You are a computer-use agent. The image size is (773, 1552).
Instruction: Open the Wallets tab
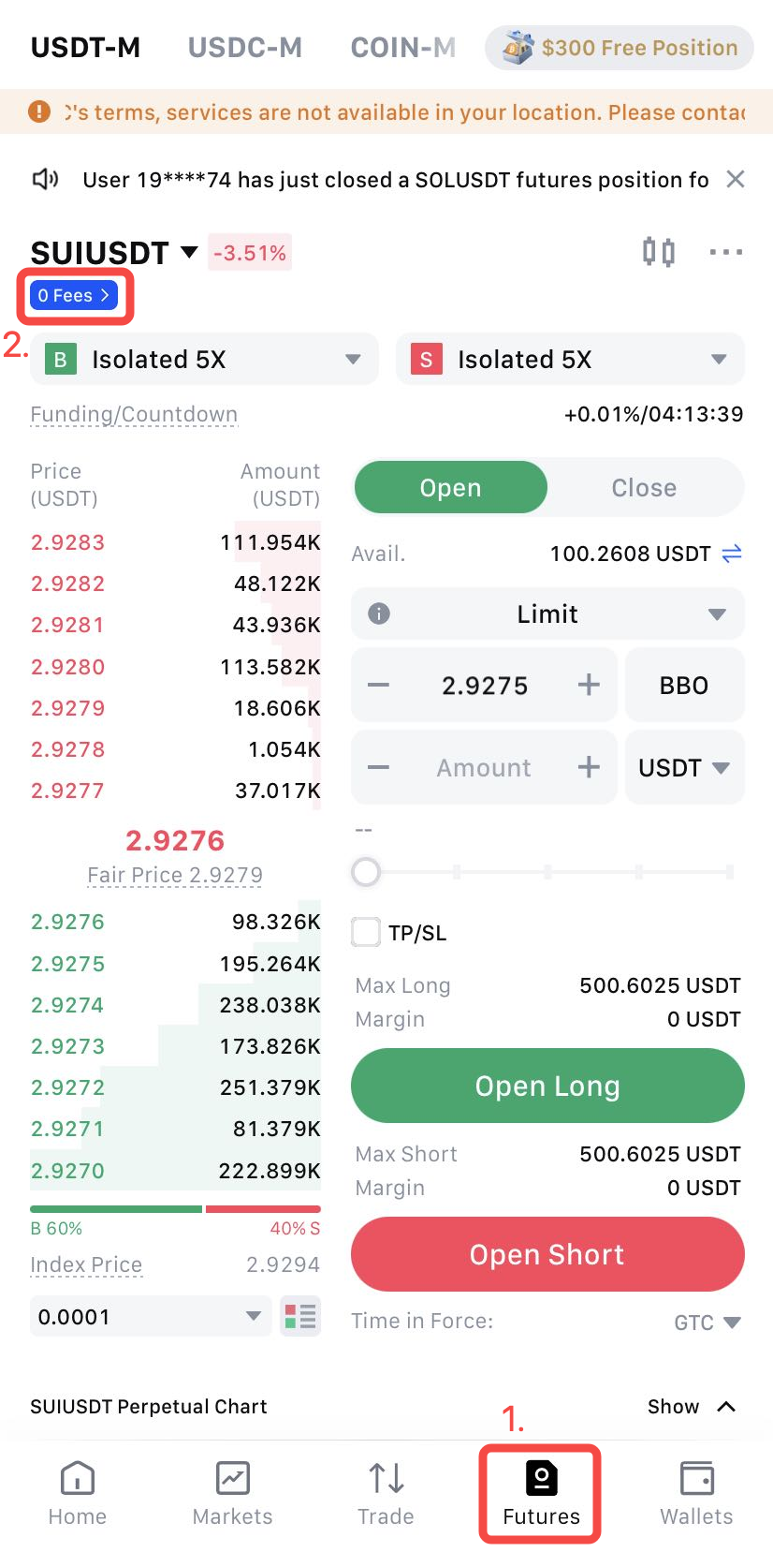coord(696,1493)
